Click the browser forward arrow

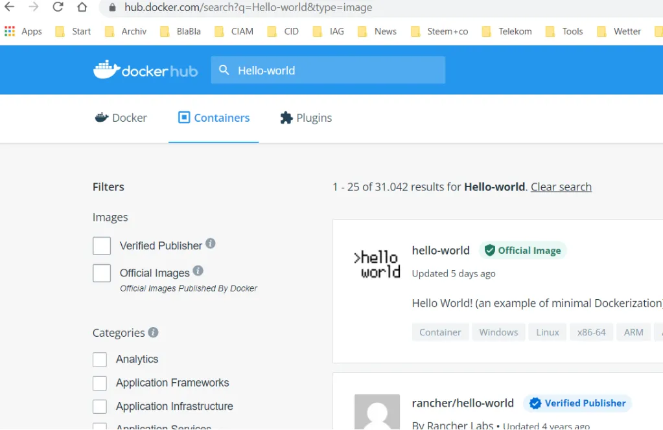[34, 6]
